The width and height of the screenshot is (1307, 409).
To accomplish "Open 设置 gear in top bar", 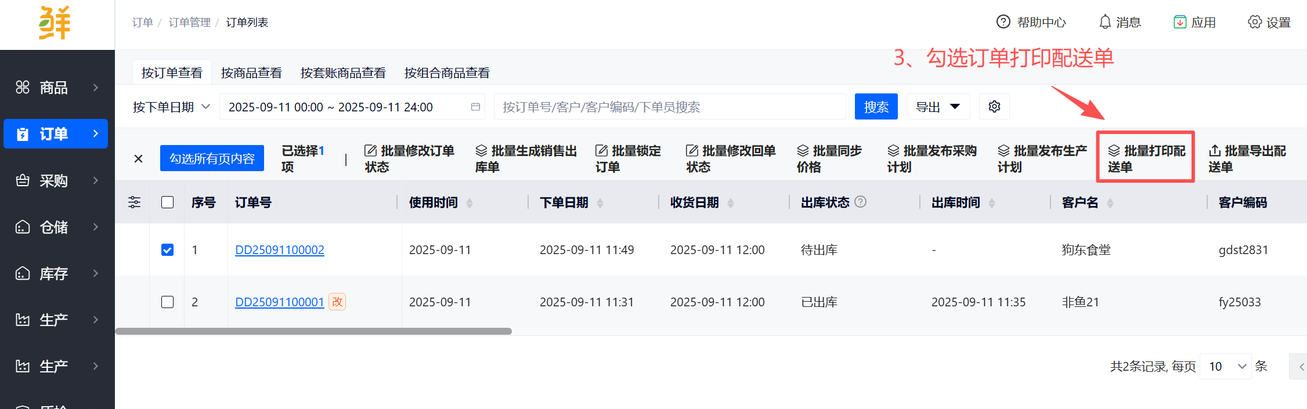I will (x=1255, y=22).
